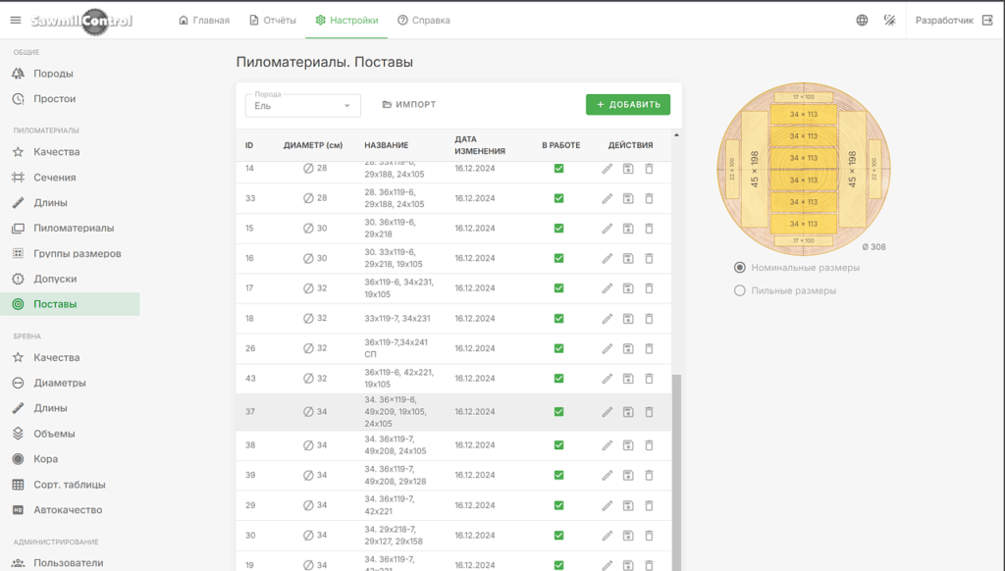The image size is (1005, 571).
Task: Open Отчёты tab in top navigation
Action: (273, 20)
